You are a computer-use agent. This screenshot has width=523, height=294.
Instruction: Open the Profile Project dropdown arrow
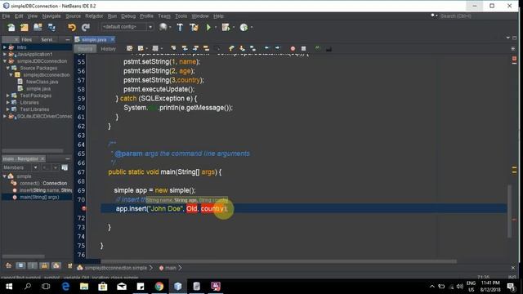[x=252, y=27]
